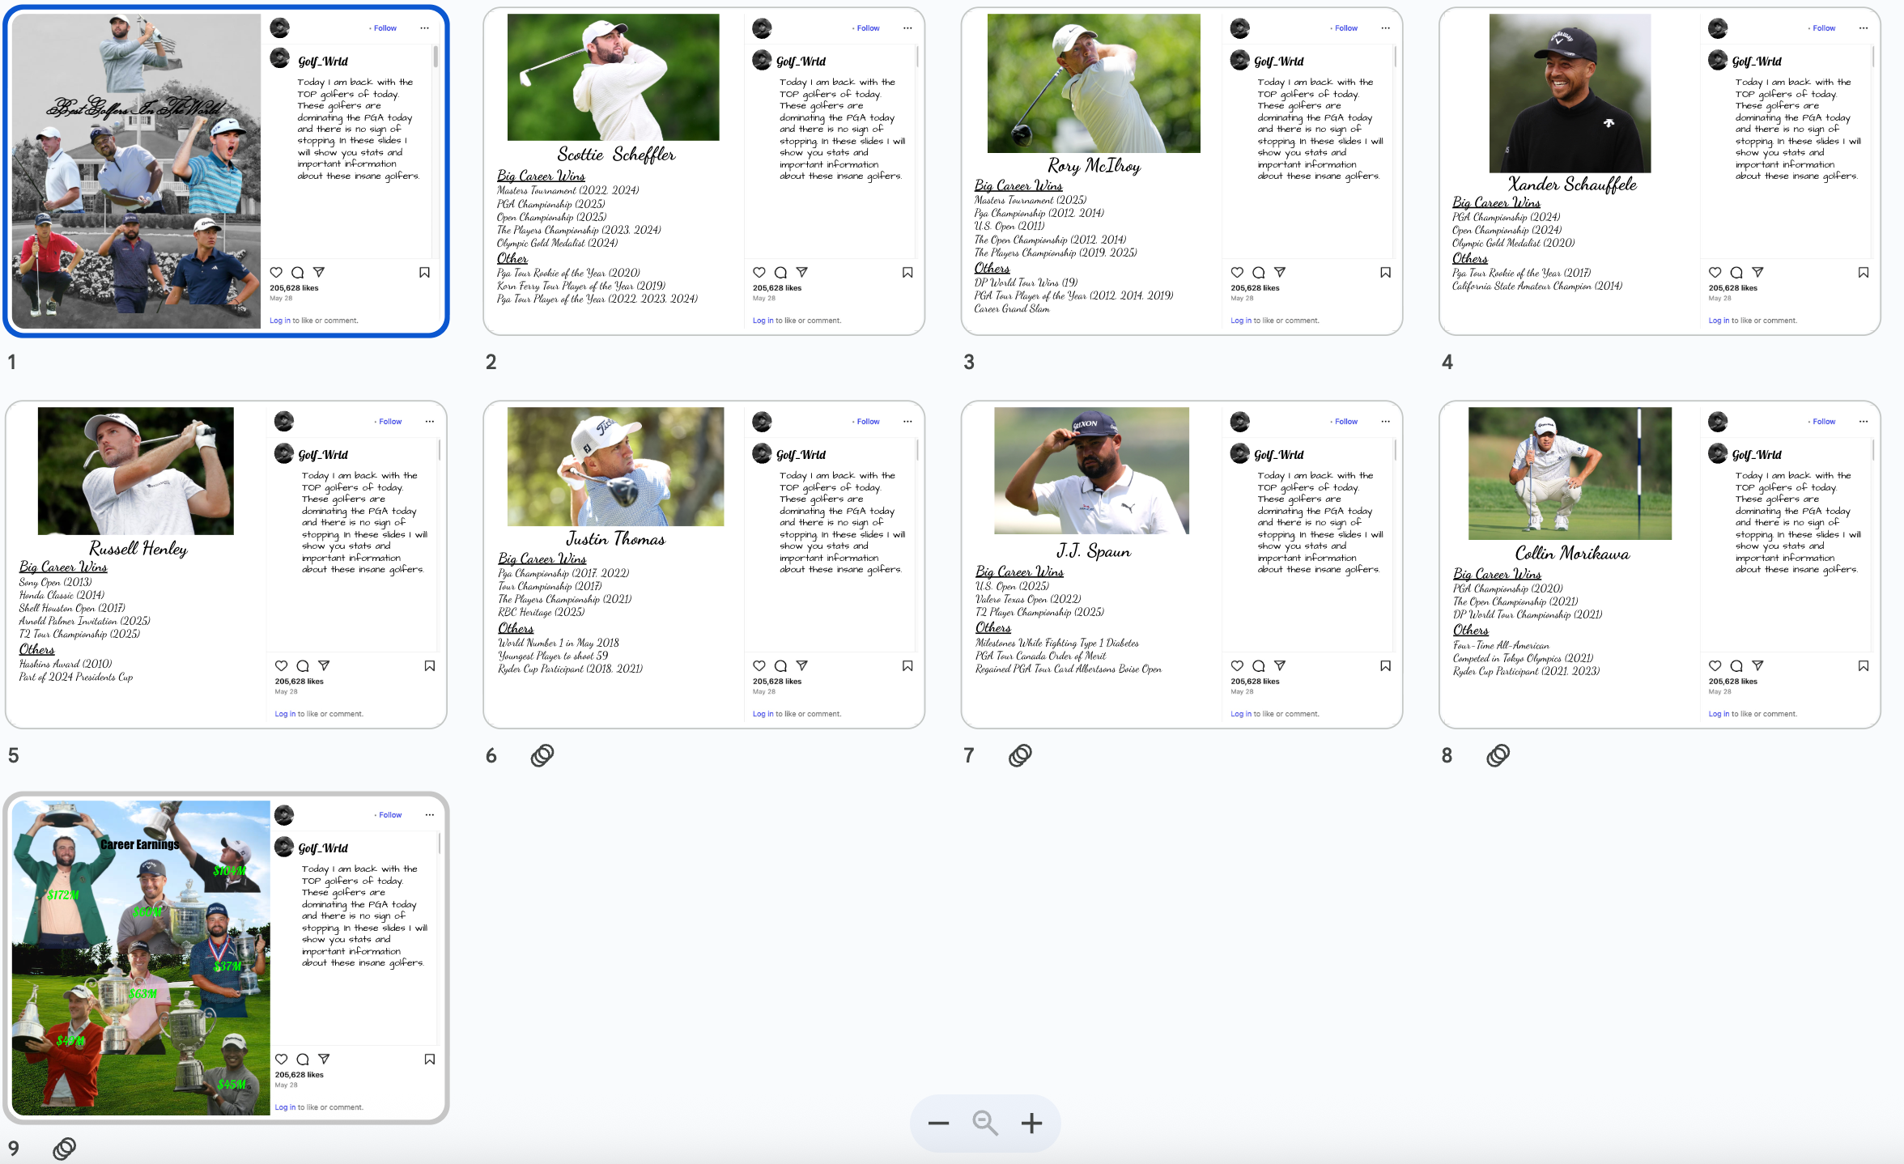Open three-dots menu on J.J. Spaun slide
Screen dimensions: 1904x1164
click(1385, 422)
